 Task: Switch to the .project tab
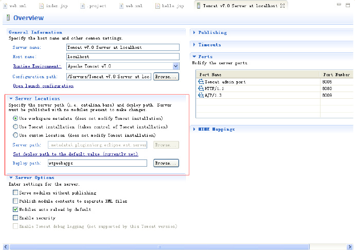94,6
